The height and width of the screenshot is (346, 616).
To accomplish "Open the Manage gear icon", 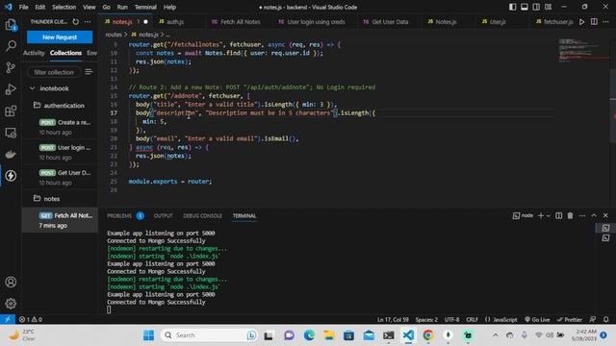I will (11, 304).
